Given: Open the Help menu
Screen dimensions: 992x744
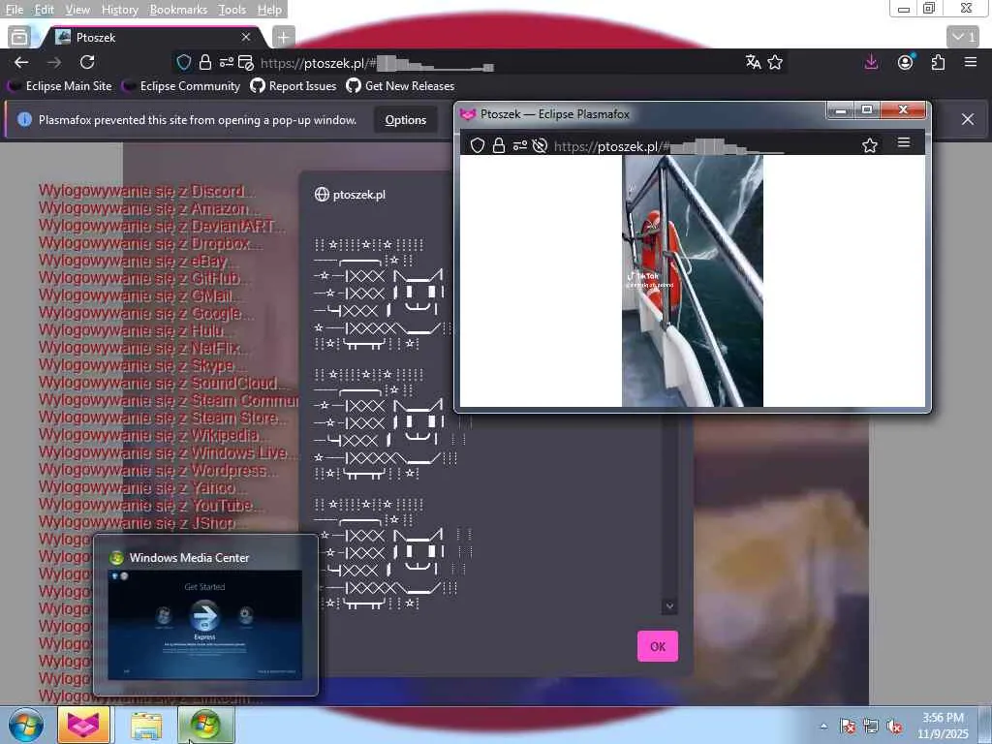Looking at the screenshot, I should 269,10.
